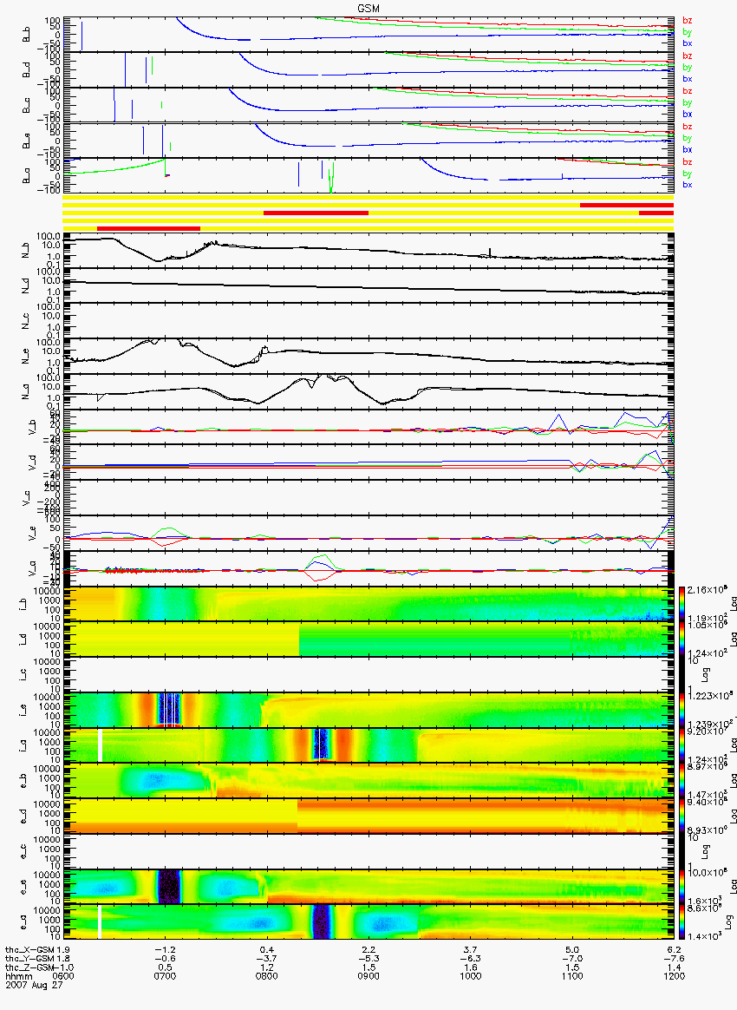Click the thc_Z-GSM row label
The image size is (737, 1010).
pyautogui.click(x=30, y=967)
